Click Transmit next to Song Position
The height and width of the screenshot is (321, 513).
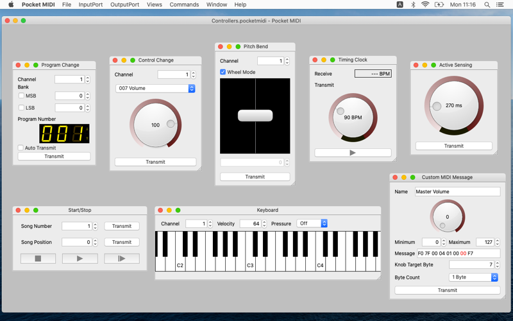pyautogui.click(x=122, y=242)
